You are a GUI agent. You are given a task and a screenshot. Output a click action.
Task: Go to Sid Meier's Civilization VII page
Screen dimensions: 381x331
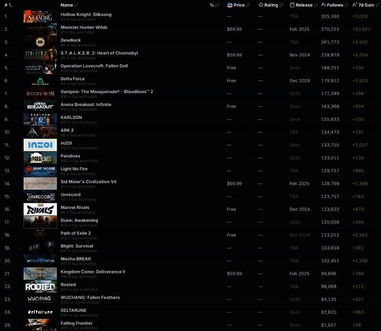[x=88, y=182]
